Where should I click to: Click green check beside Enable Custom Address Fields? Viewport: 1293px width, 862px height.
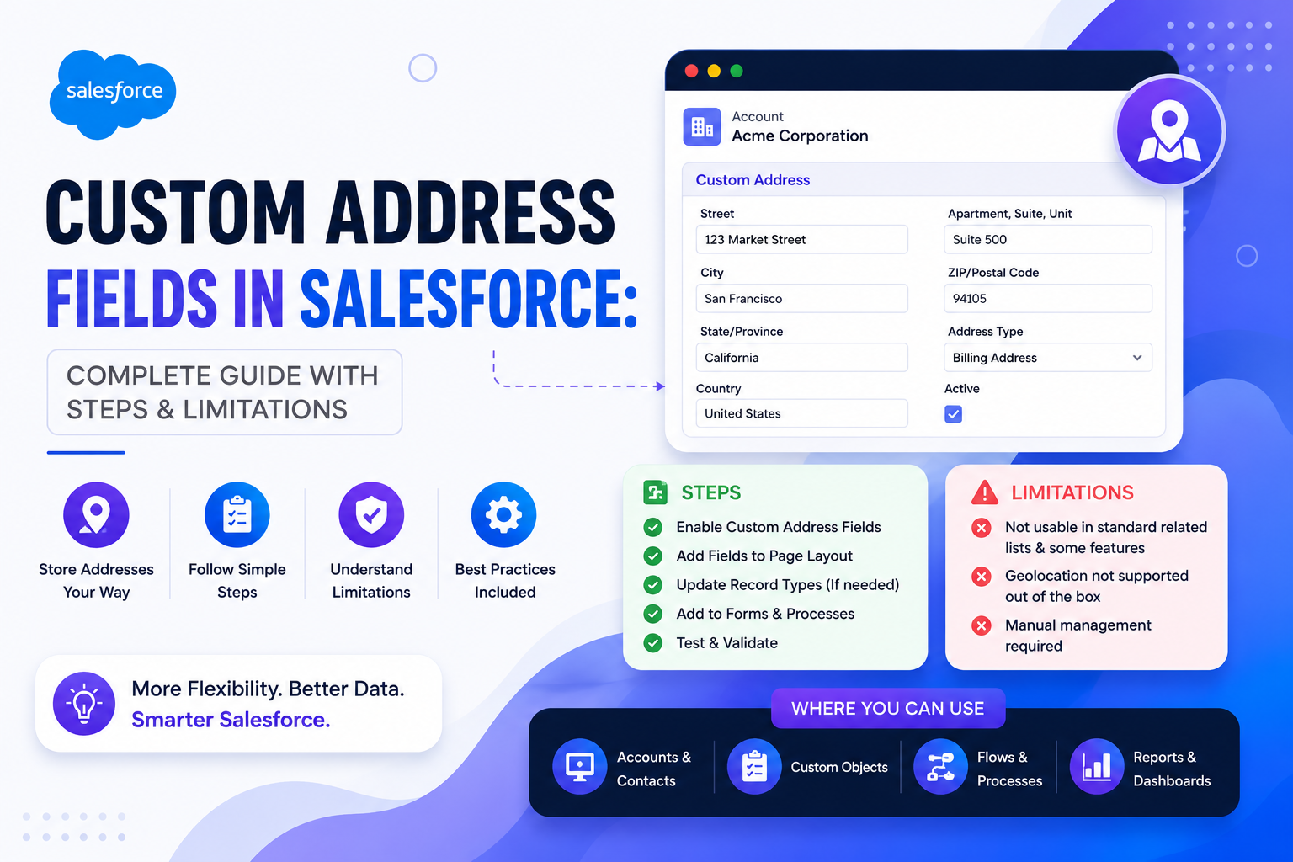653,528
